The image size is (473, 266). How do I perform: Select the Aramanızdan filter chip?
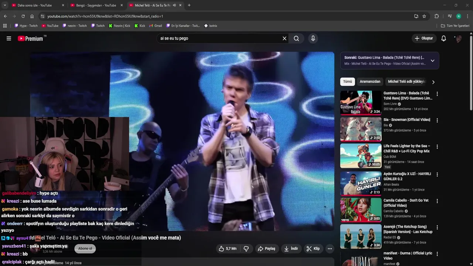click(370, 82)
